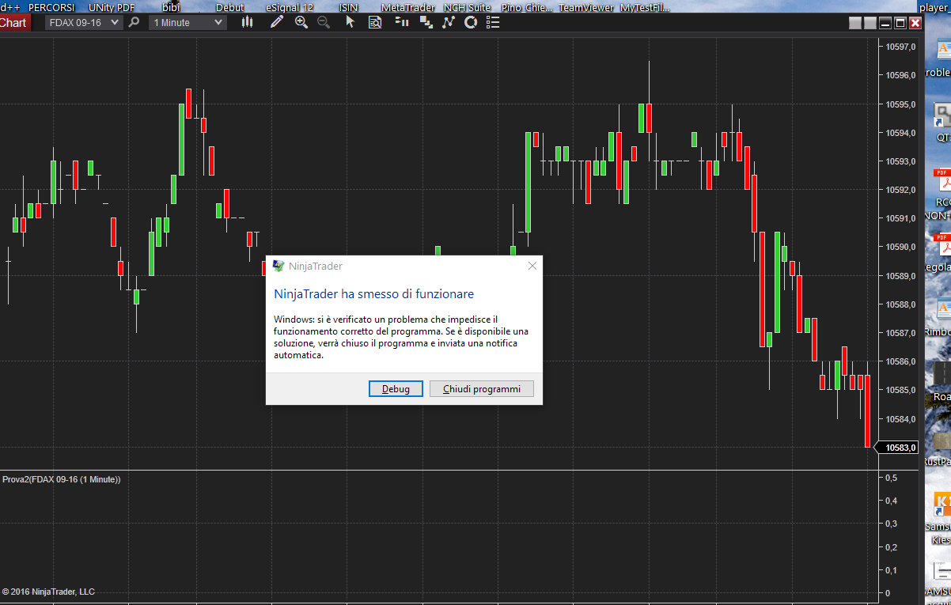The width and height of the screenshot is (951, 605).
Task: Maximize the chart window
Action: tap(900, 23)
